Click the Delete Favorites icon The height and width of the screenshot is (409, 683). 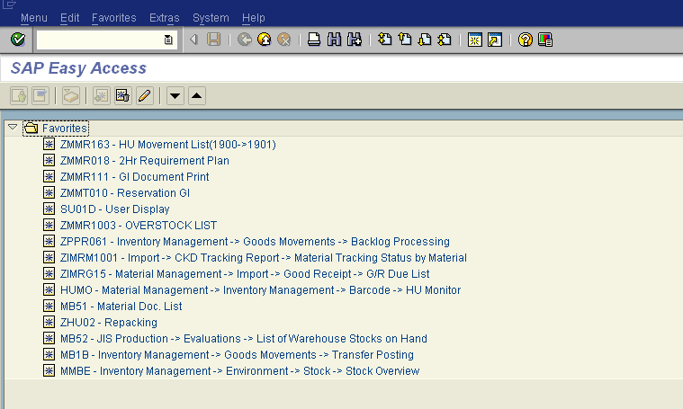point(123,95)
